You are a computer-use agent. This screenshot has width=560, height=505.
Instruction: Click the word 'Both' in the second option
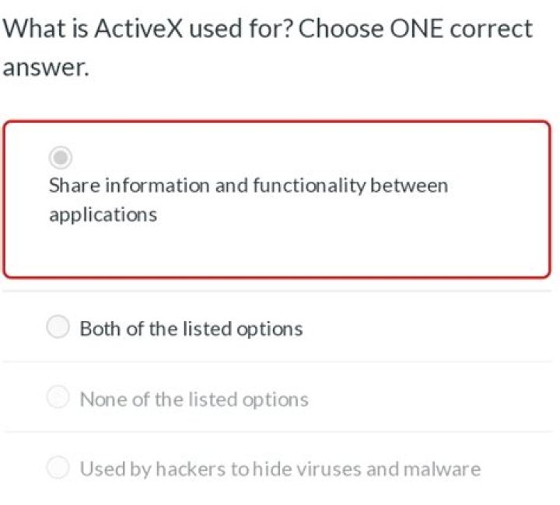click(100, 329)
